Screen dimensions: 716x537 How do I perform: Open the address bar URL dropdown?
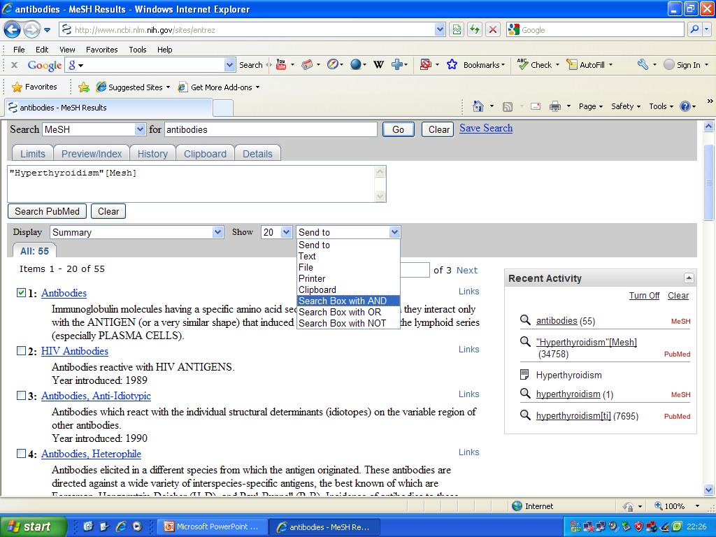[440, 30]
